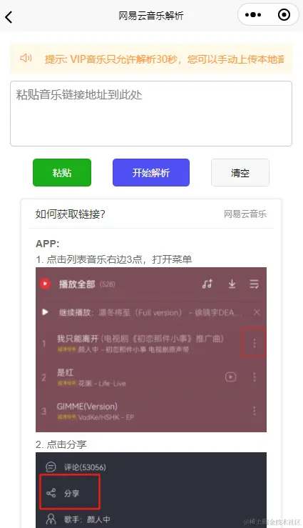The height and width of the screenshot is (528, 303).
Task: Focus the 粘贴音乐链接地址到此处 text box
Action: click(151, 114)
